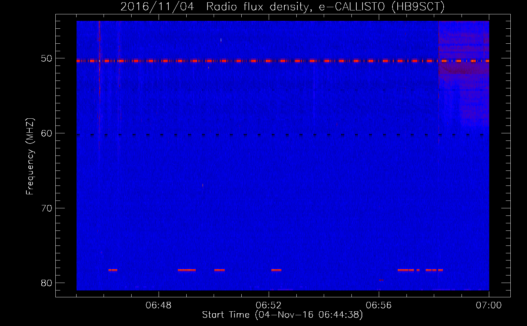Click the "07:00" time tick label

click(x=489, y=305)
